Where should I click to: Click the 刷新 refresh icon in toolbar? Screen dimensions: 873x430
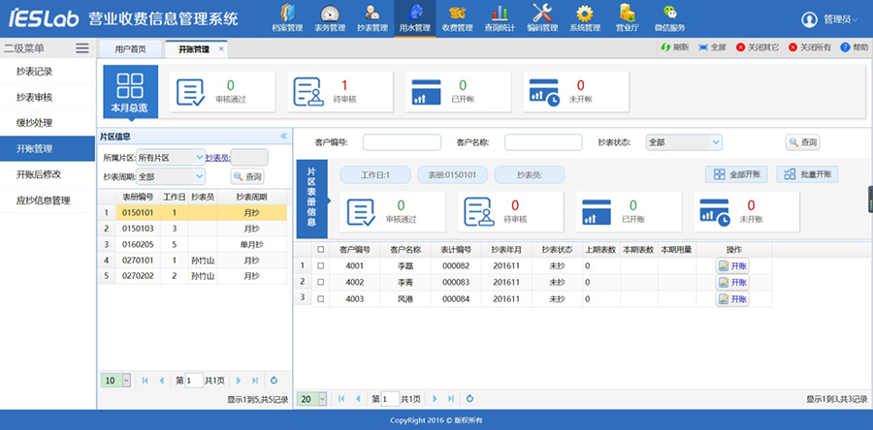674,47
